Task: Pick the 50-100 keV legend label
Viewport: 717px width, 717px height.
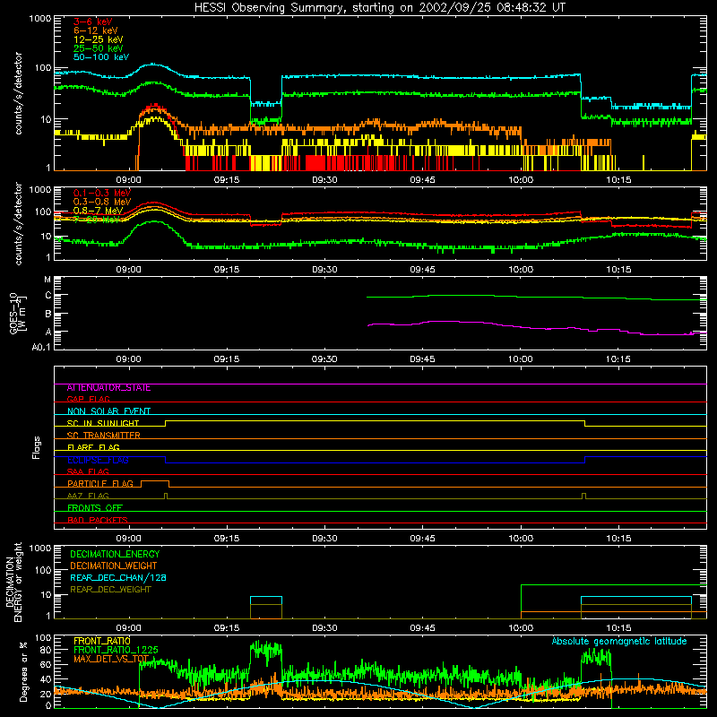Action: pyautogui.click(x=101, y=57)
